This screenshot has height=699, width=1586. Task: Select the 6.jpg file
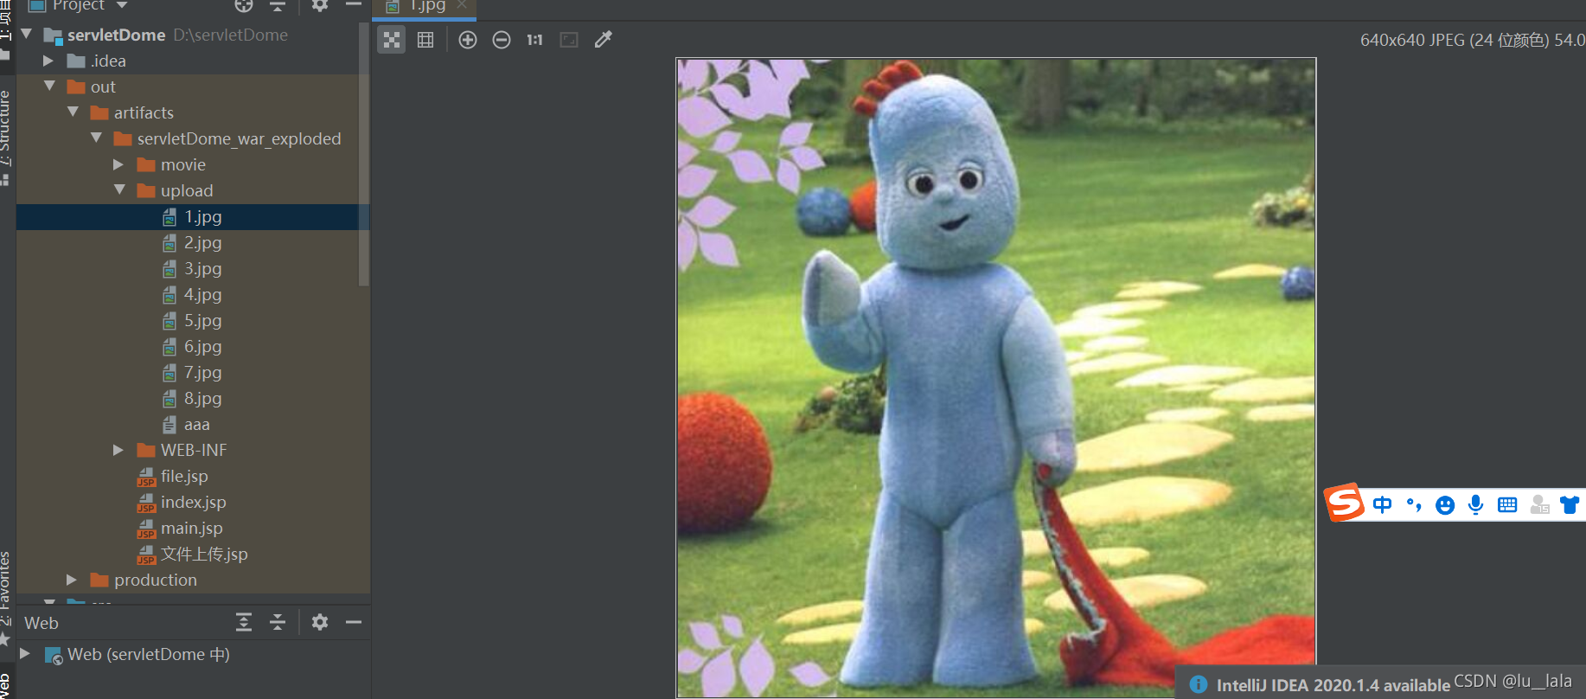[202, 347]
